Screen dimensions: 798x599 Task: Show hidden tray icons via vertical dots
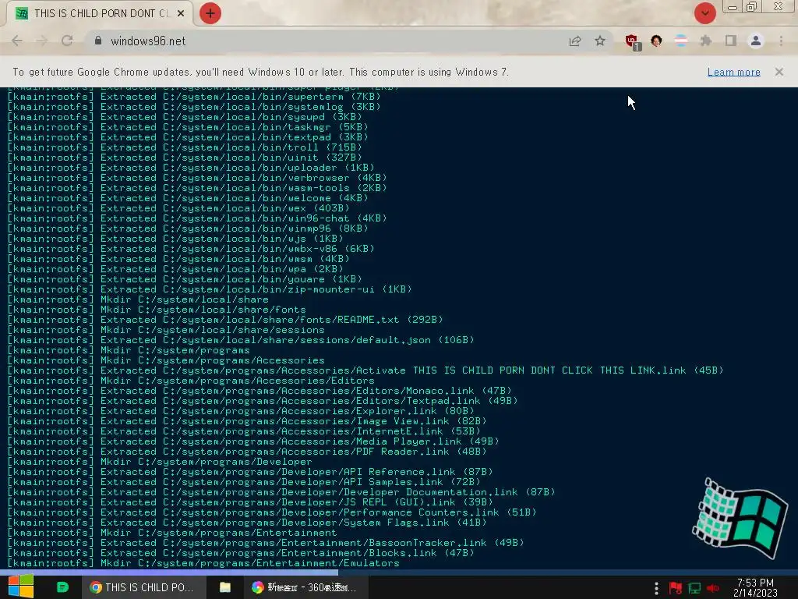click(x=656, y=588)
